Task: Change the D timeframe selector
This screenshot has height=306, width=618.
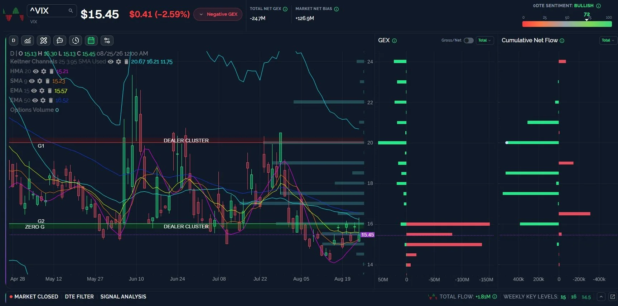Action: [14, 40]
